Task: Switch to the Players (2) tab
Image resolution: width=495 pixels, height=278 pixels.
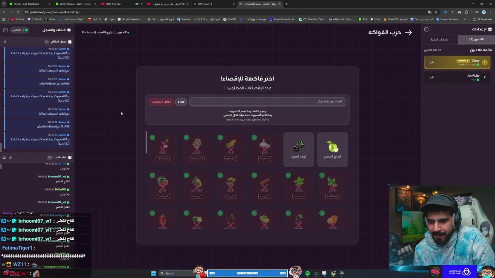Action: click(476, 39)
